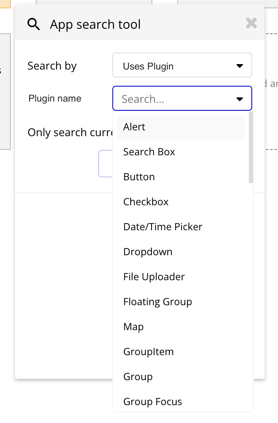This screenshot has height=423, width=278.
Task: Select Alert from the plugin list
Action: pos(134,127)
